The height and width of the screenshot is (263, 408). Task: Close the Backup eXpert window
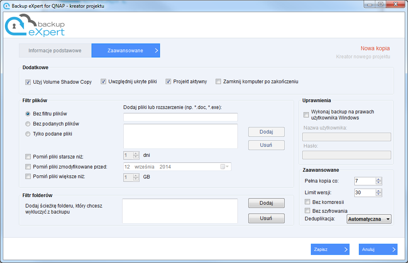[x=396, y=4]
